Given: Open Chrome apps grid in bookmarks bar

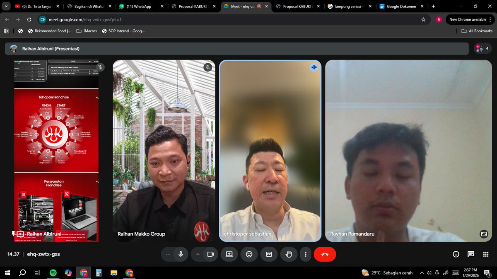Looking at the screenshot, I should [6, 31].
